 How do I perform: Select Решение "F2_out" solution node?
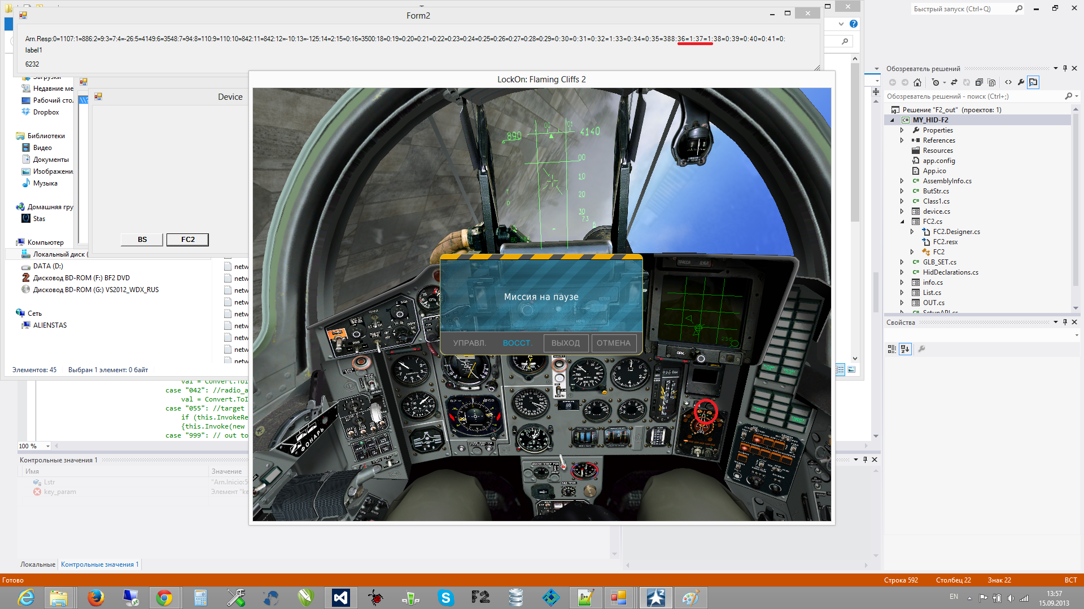pos(952,110)
